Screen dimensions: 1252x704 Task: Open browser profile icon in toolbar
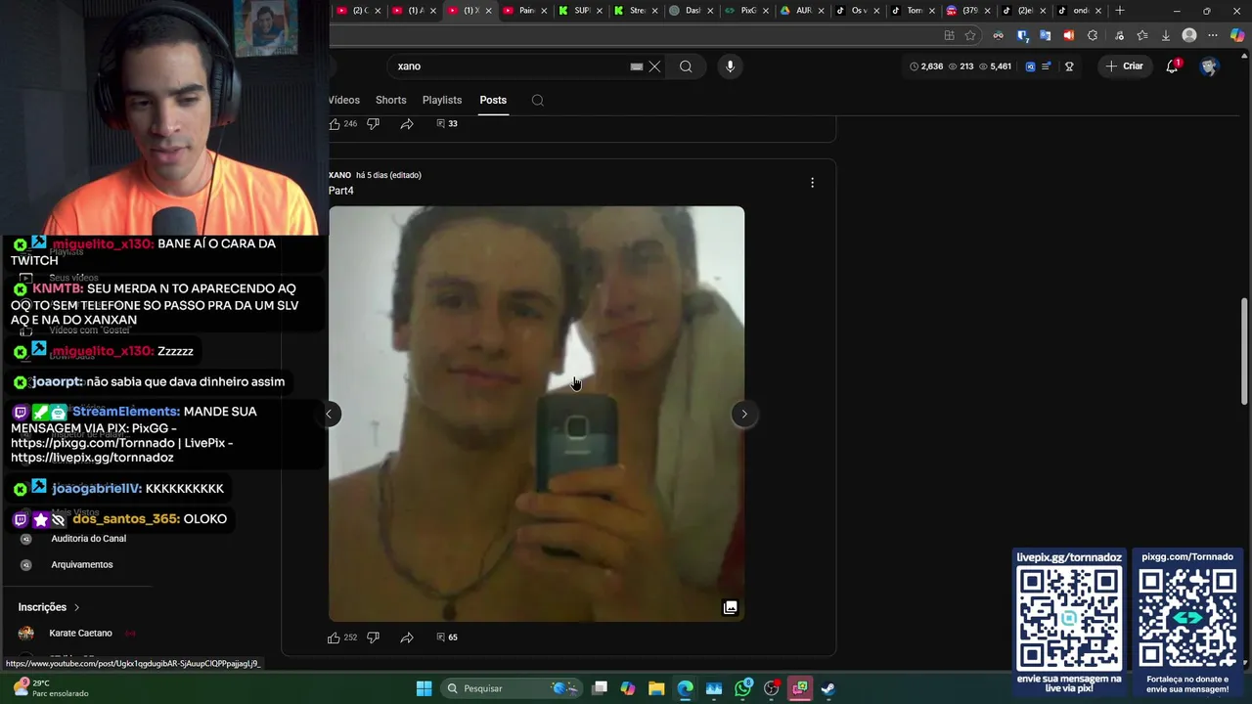(1189, 35)
